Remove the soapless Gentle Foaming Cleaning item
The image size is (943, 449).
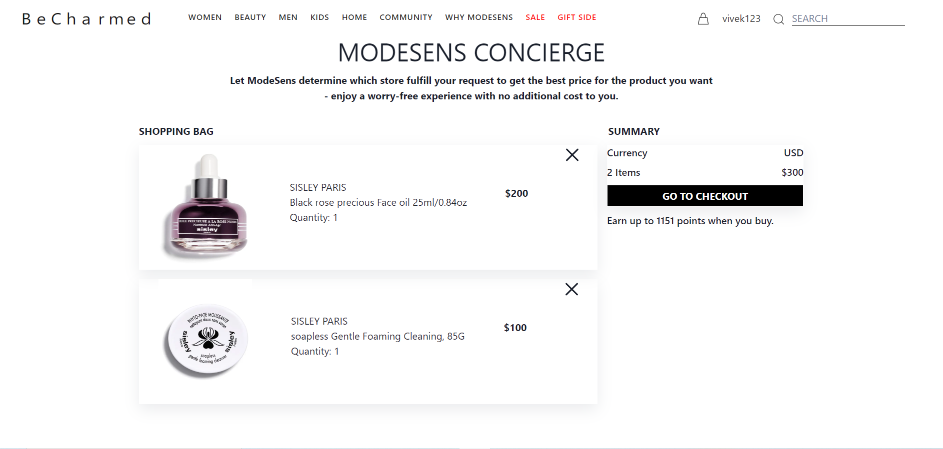[x=572, y=289]
